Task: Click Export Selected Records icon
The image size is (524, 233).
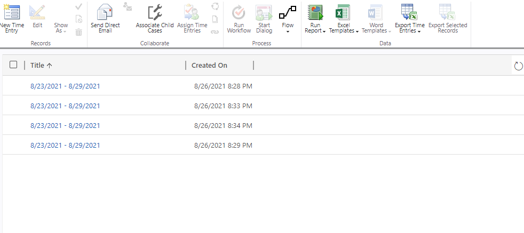Action: 447,13
